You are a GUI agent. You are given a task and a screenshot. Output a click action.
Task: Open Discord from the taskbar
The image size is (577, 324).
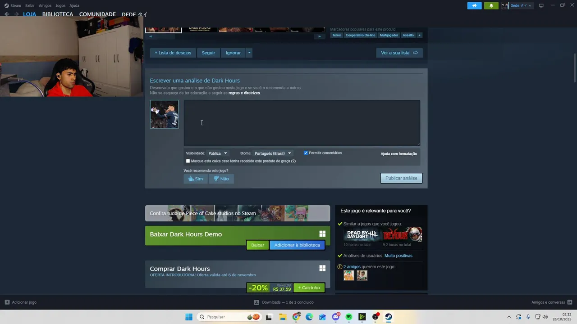click(336, 317)
